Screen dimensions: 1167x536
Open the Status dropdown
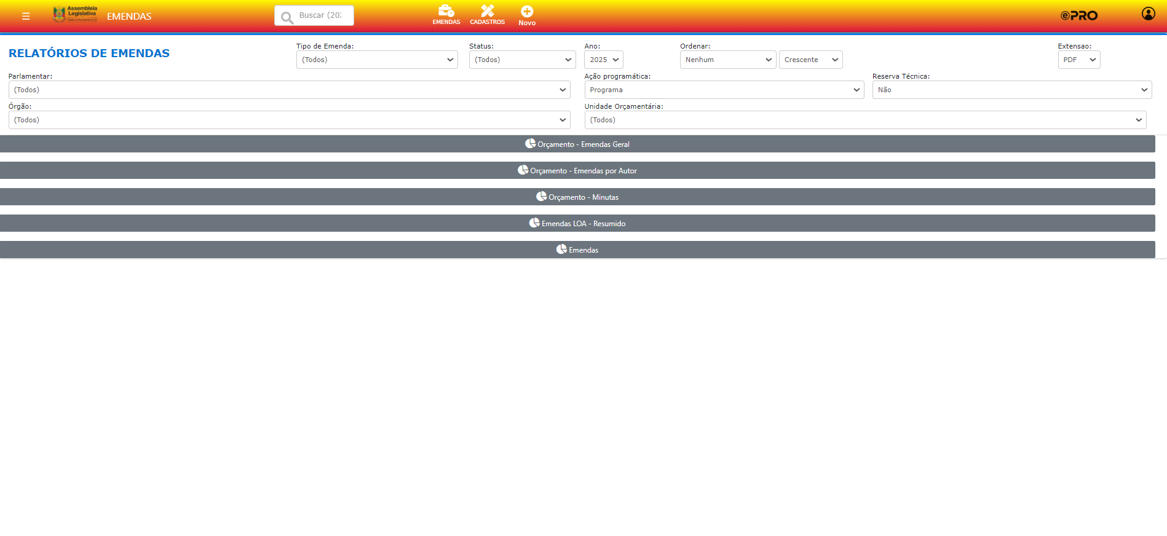[x=522, y=60]
